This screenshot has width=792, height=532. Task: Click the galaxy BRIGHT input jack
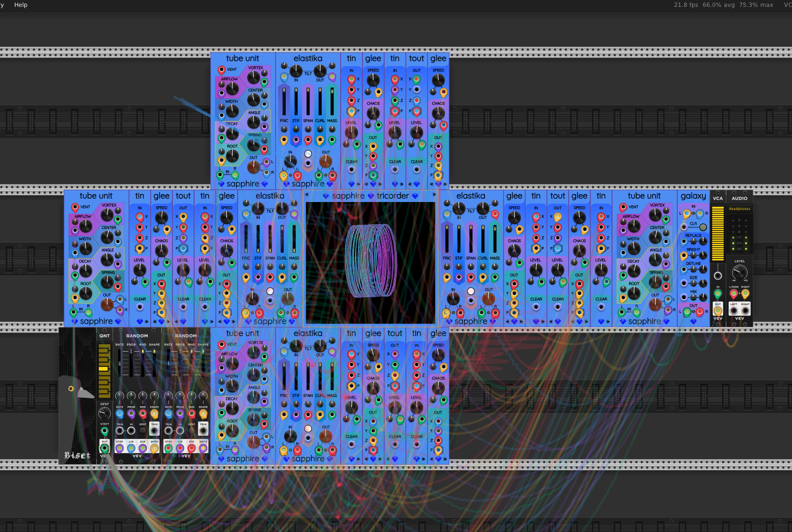684,256
